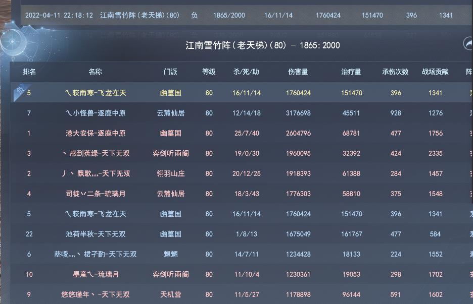Select player 乀小怪兽-逐鹿中原
The image size is (473, 304).
tap(96, 113)
